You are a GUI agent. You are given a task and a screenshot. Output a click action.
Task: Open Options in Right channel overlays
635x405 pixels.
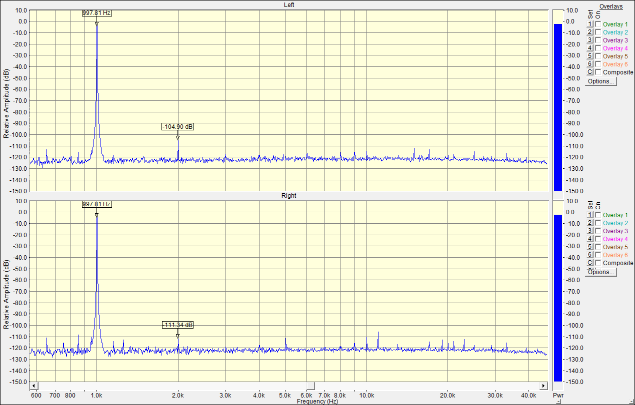coord(601,272)
